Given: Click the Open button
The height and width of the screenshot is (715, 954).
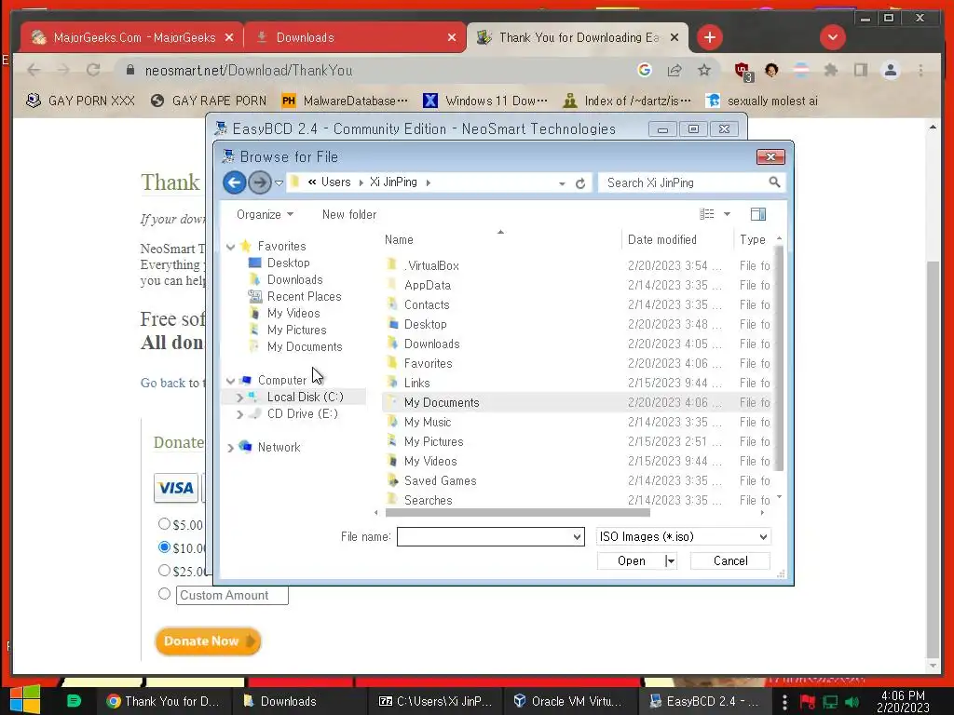Looking at the screenshot, I should pos(632,560).
